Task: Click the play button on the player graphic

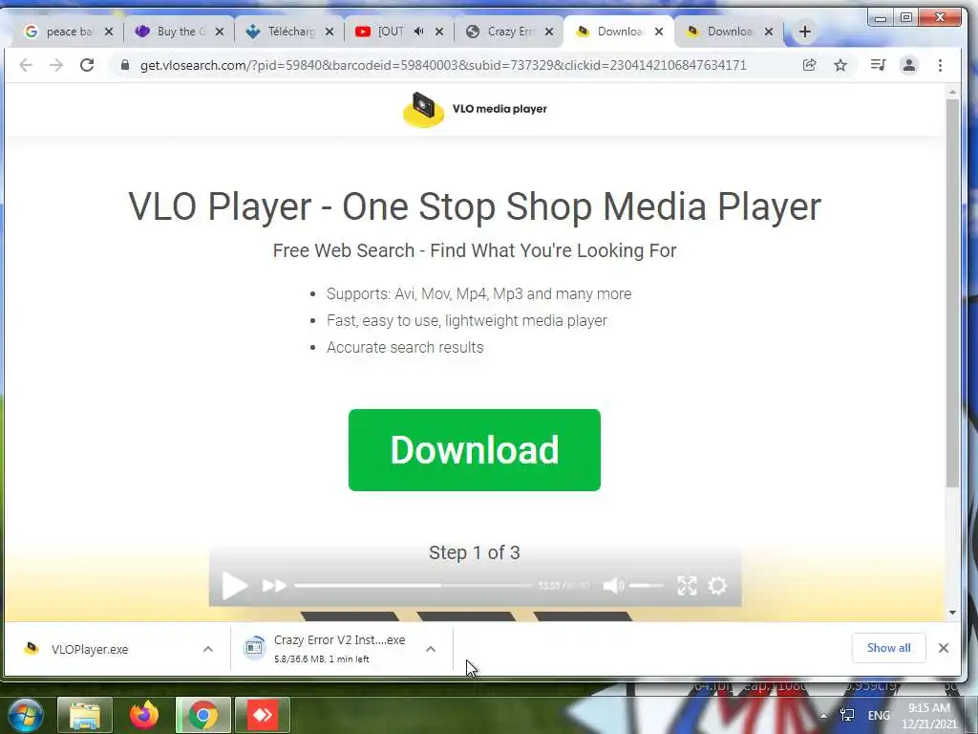Action: pyautogui.click(x=235, y=586)
